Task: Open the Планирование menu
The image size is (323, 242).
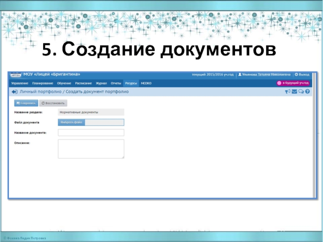Action: point(43,83)
